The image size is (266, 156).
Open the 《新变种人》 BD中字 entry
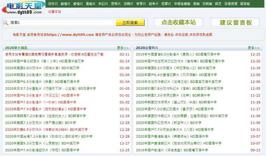169,123
